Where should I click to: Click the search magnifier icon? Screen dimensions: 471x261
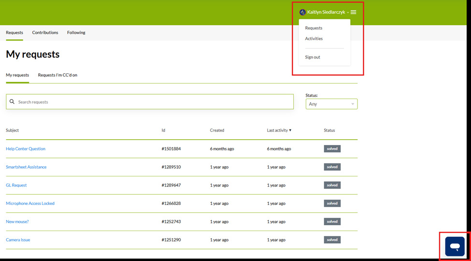[x=12, y=102]
